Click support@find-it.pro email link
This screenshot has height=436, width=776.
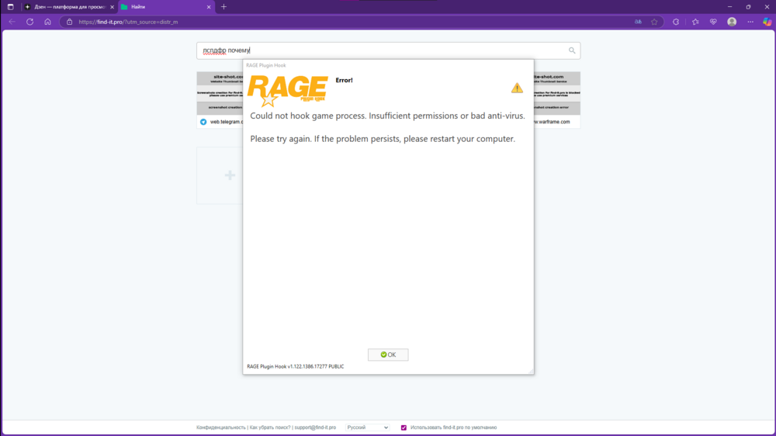(315, 427)
